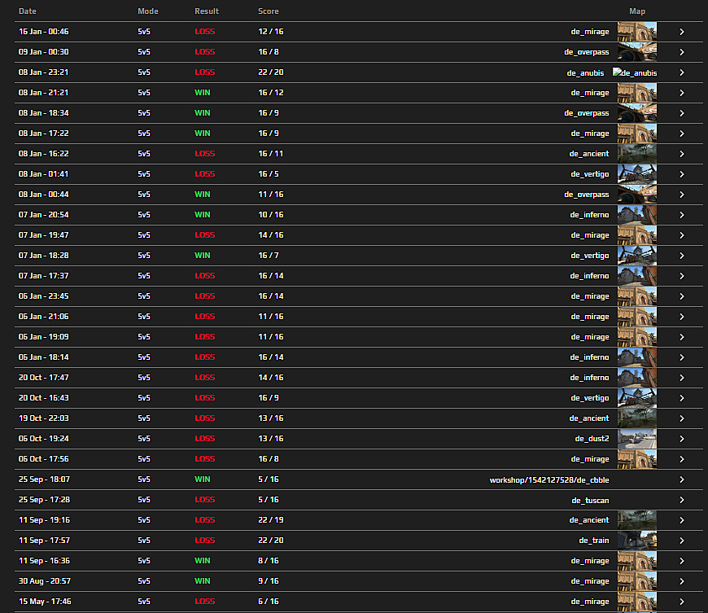
Task: Click de_overpass thumbnail for 09 Jan 00:30
Action: [636, 52]
